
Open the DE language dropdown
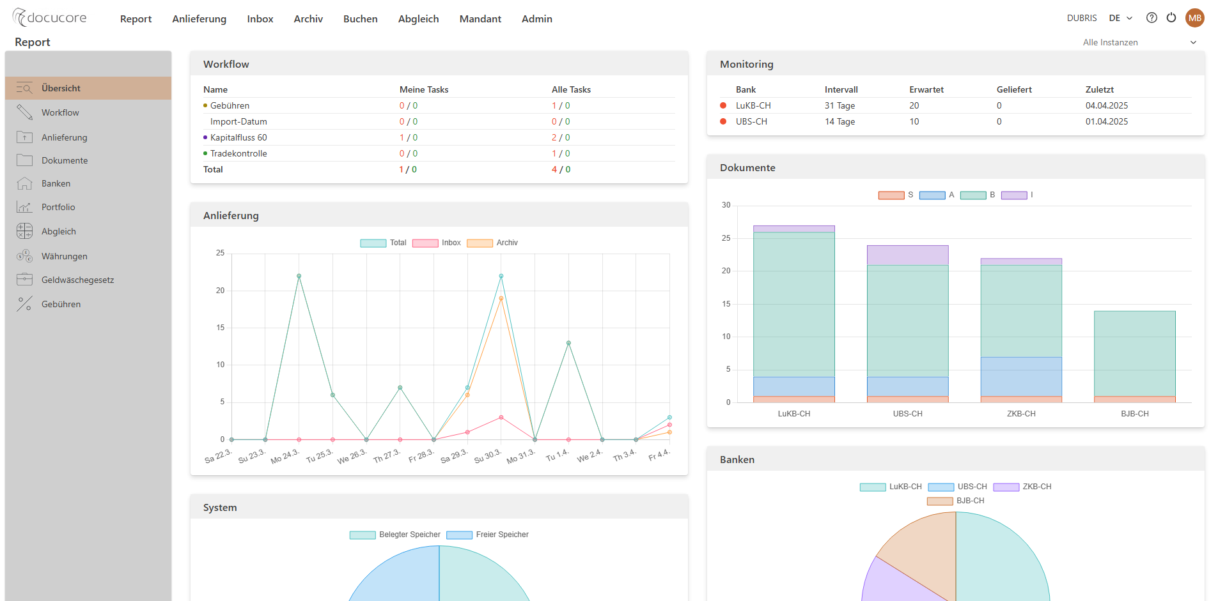pyautogui.click(x=1120, y=18)
